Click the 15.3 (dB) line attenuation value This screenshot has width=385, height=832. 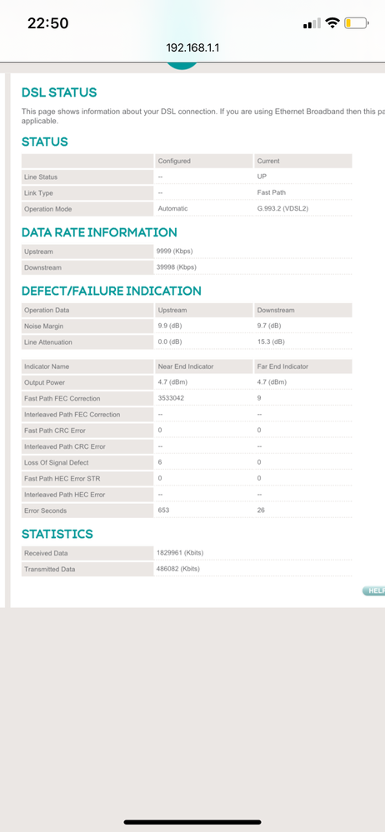[271, 341]
